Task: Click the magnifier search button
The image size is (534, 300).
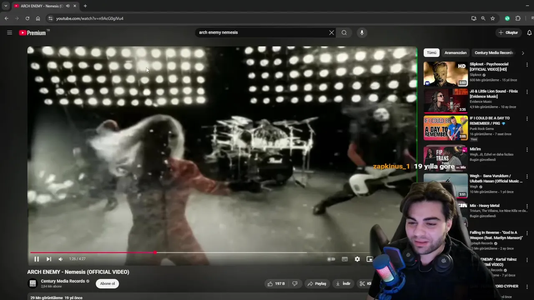Action: click(344, 32)
